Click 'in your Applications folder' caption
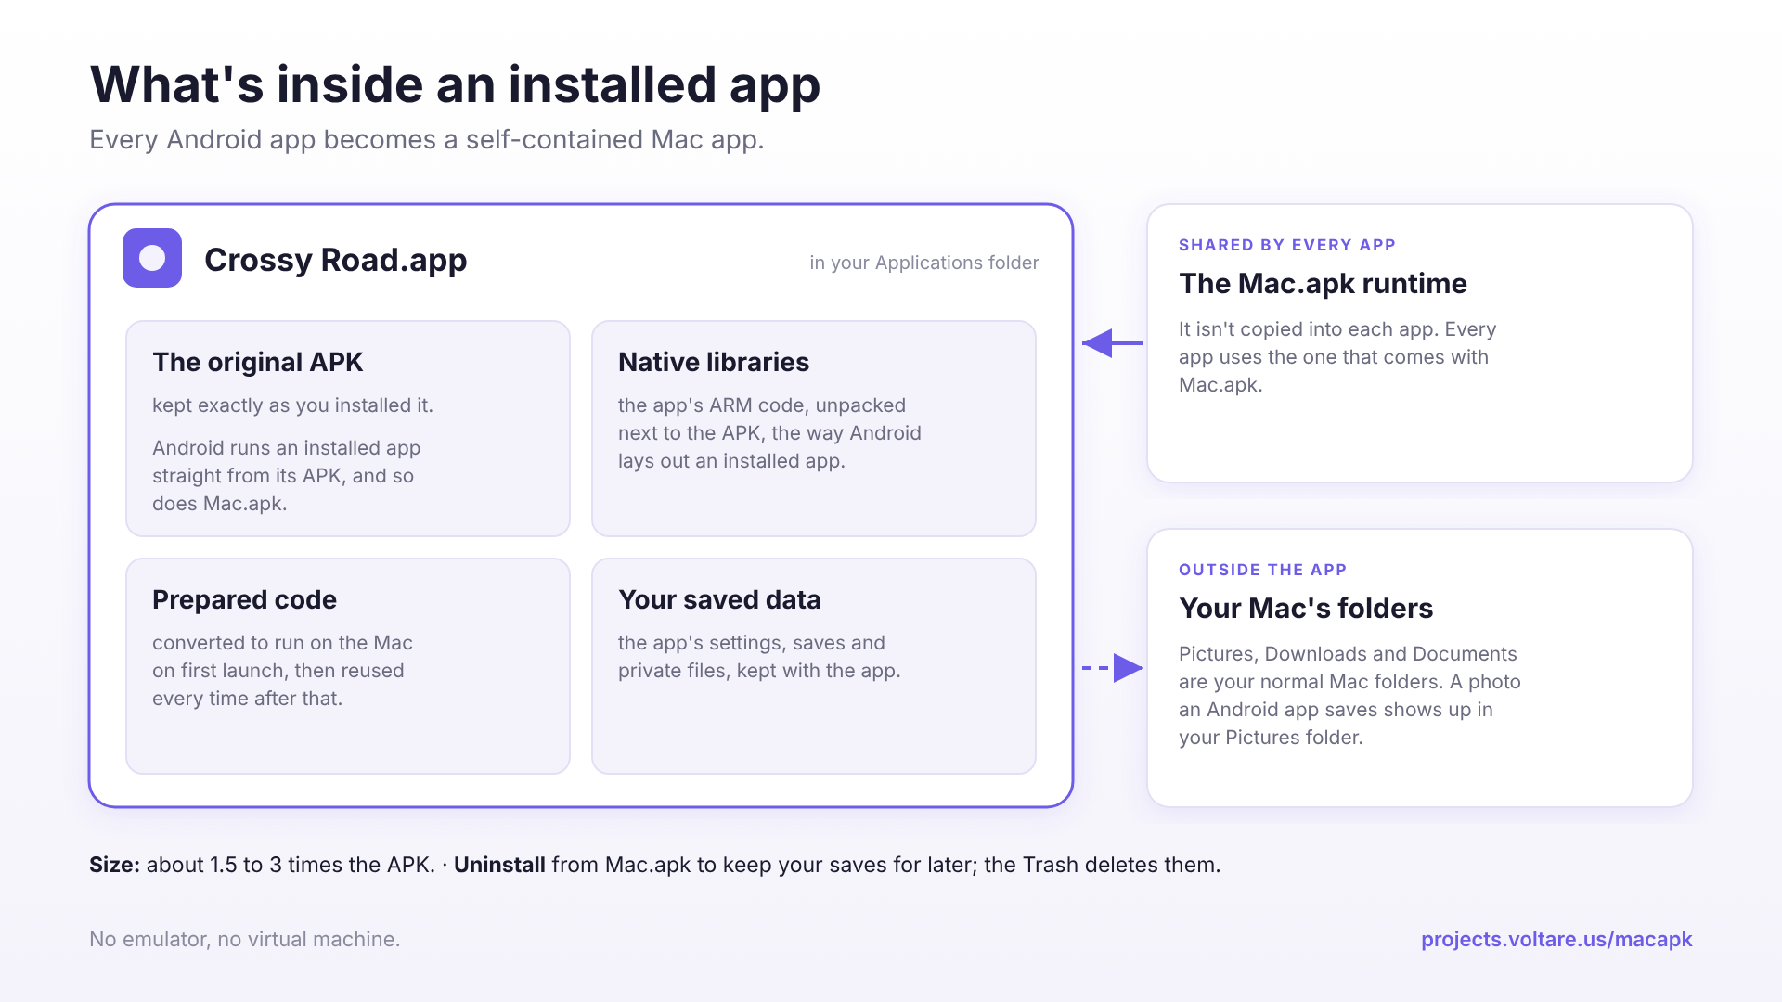This screenshot has height=1002, width=1782. [923, 263]
